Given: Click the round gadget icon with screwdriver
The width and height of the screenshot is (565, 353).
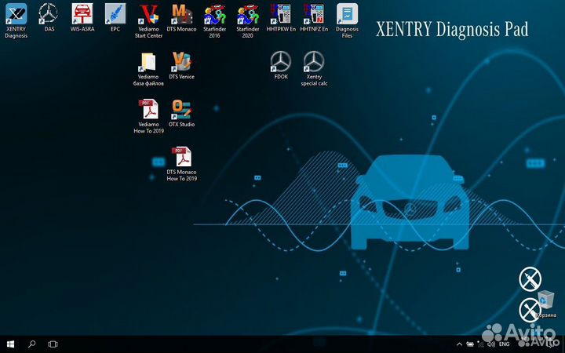Looking at the screenshot, I should point(530,310).
